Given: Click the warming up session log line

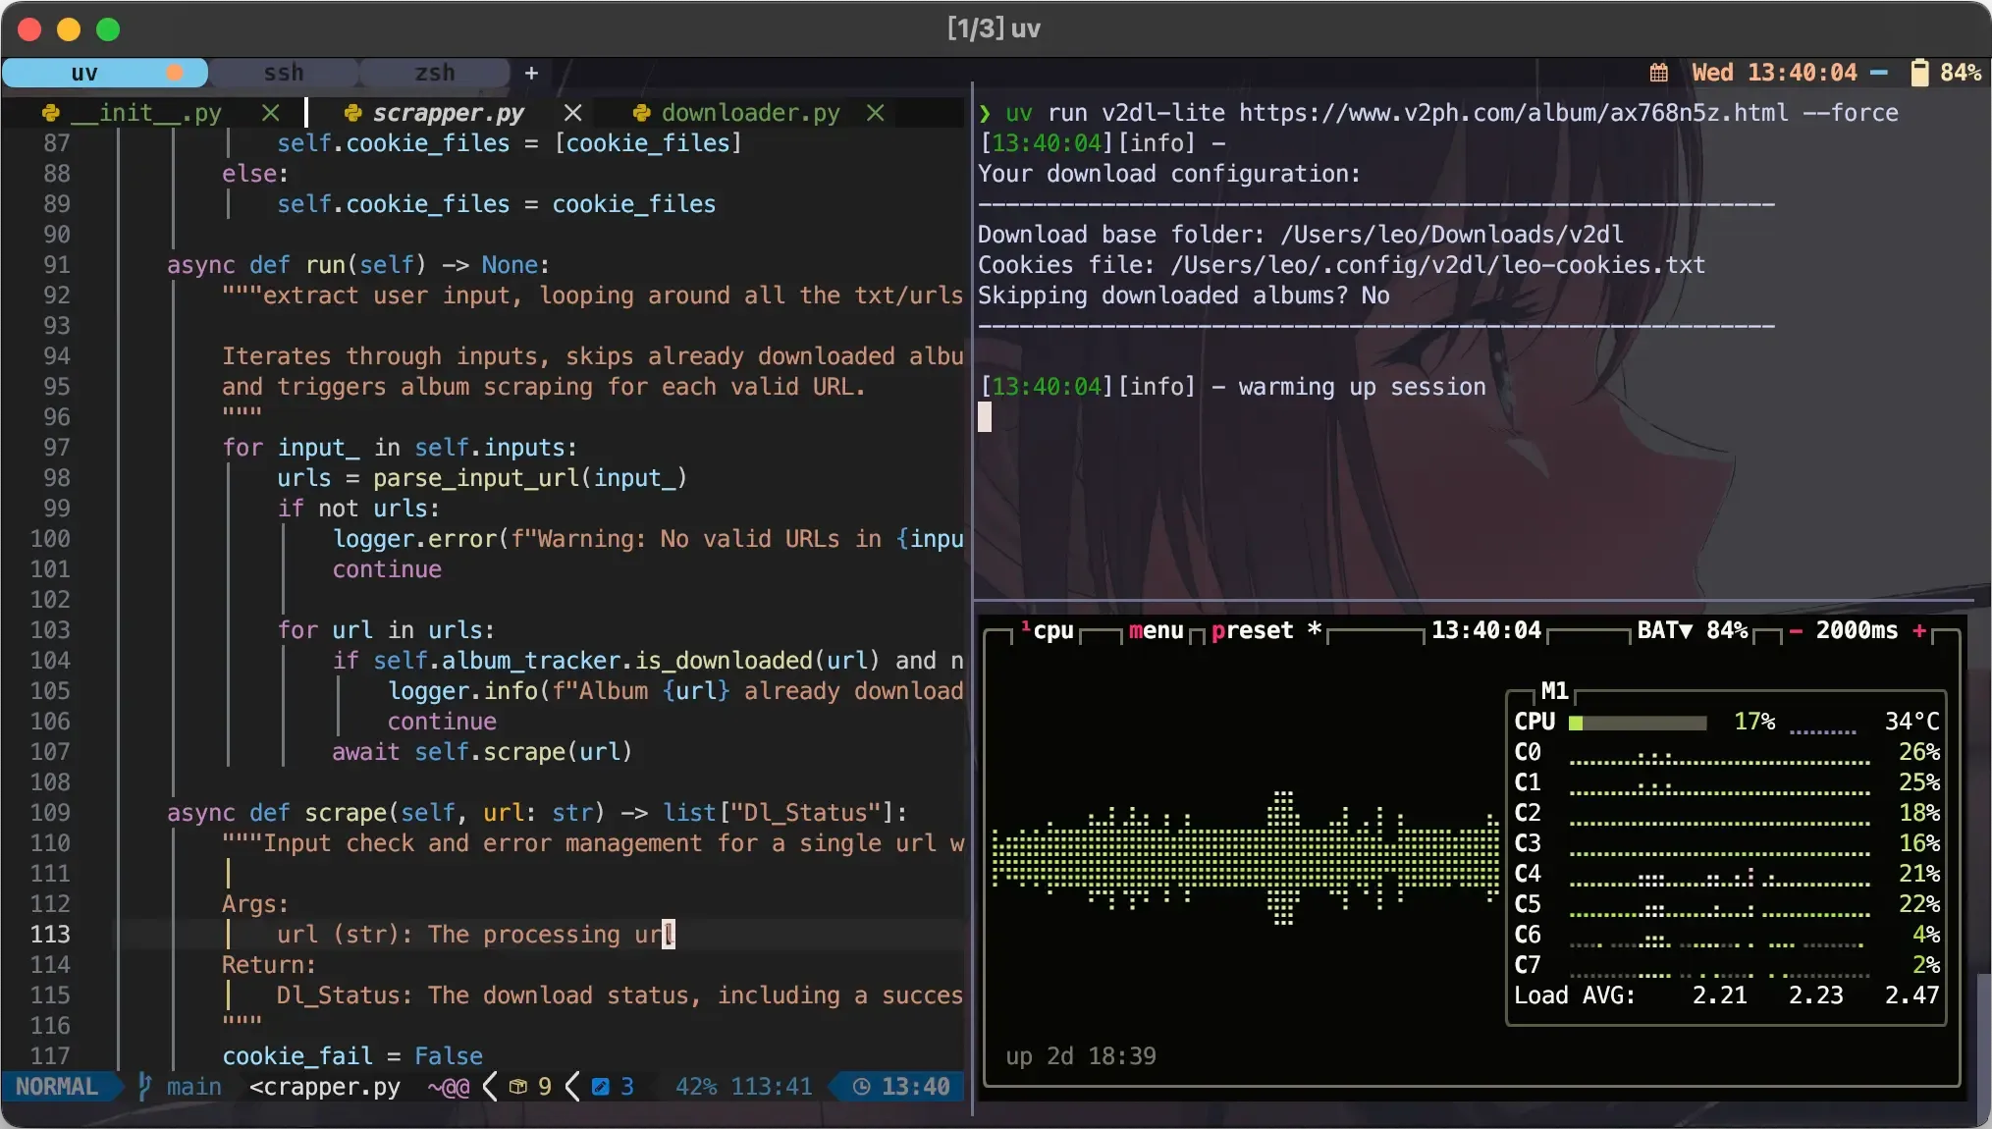Looking at the screenshot, I should [1232, 387].
